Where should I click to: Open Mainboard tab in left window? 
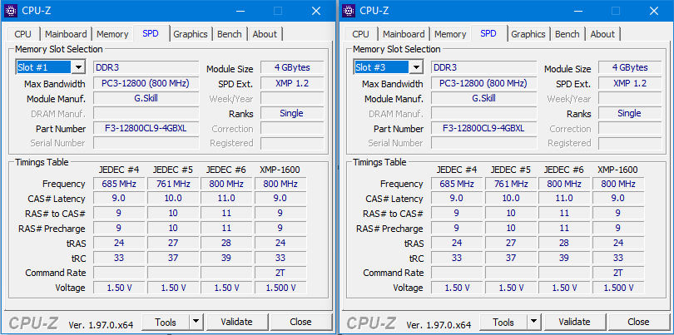point(66,34)
